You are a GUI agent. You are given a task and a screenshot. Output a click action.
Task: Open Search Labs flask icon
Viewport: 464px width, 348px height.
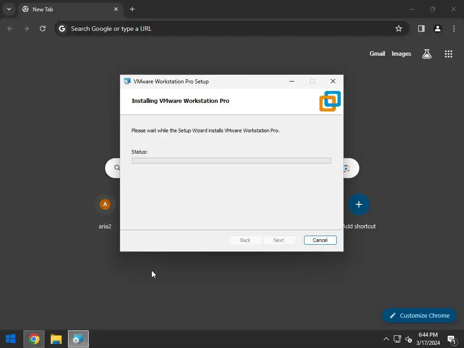(x=427, y=54)
